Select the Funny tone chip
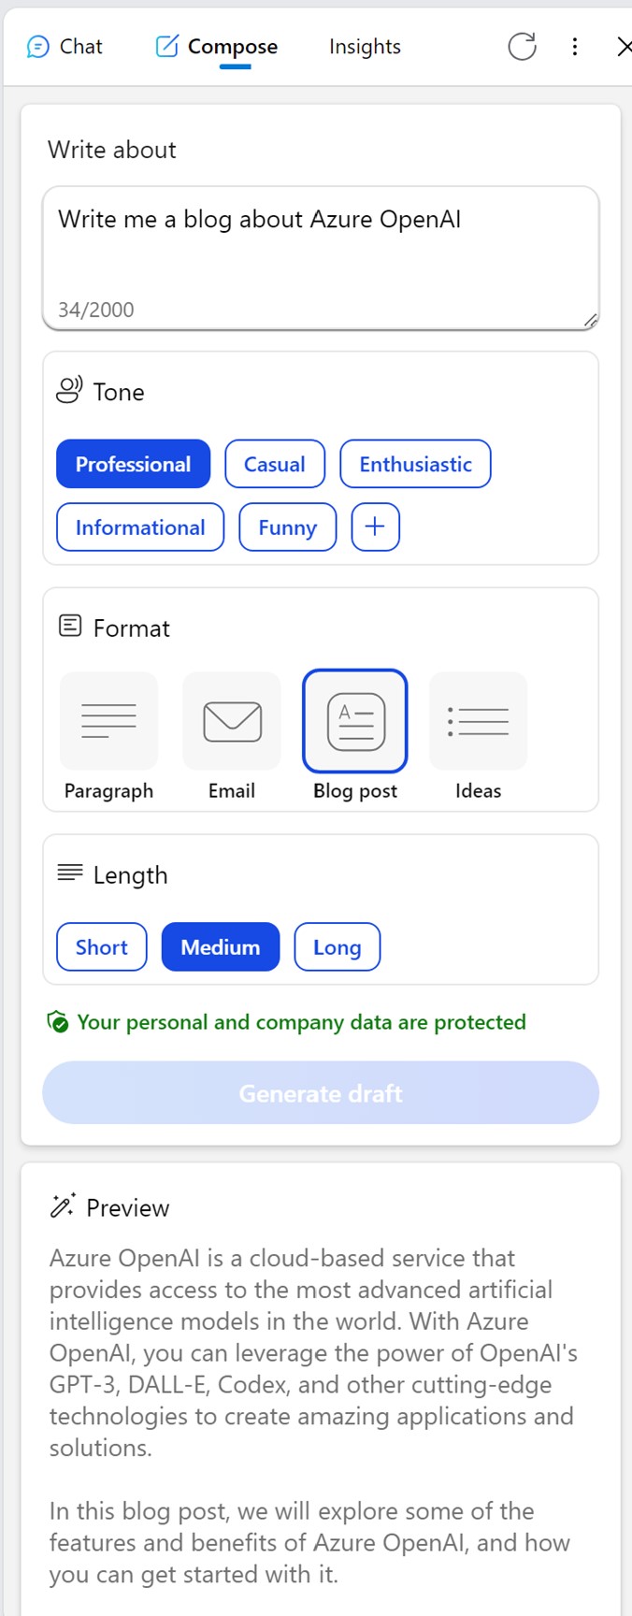This screenshot has width=632, height=1616. tap(287, 527)
